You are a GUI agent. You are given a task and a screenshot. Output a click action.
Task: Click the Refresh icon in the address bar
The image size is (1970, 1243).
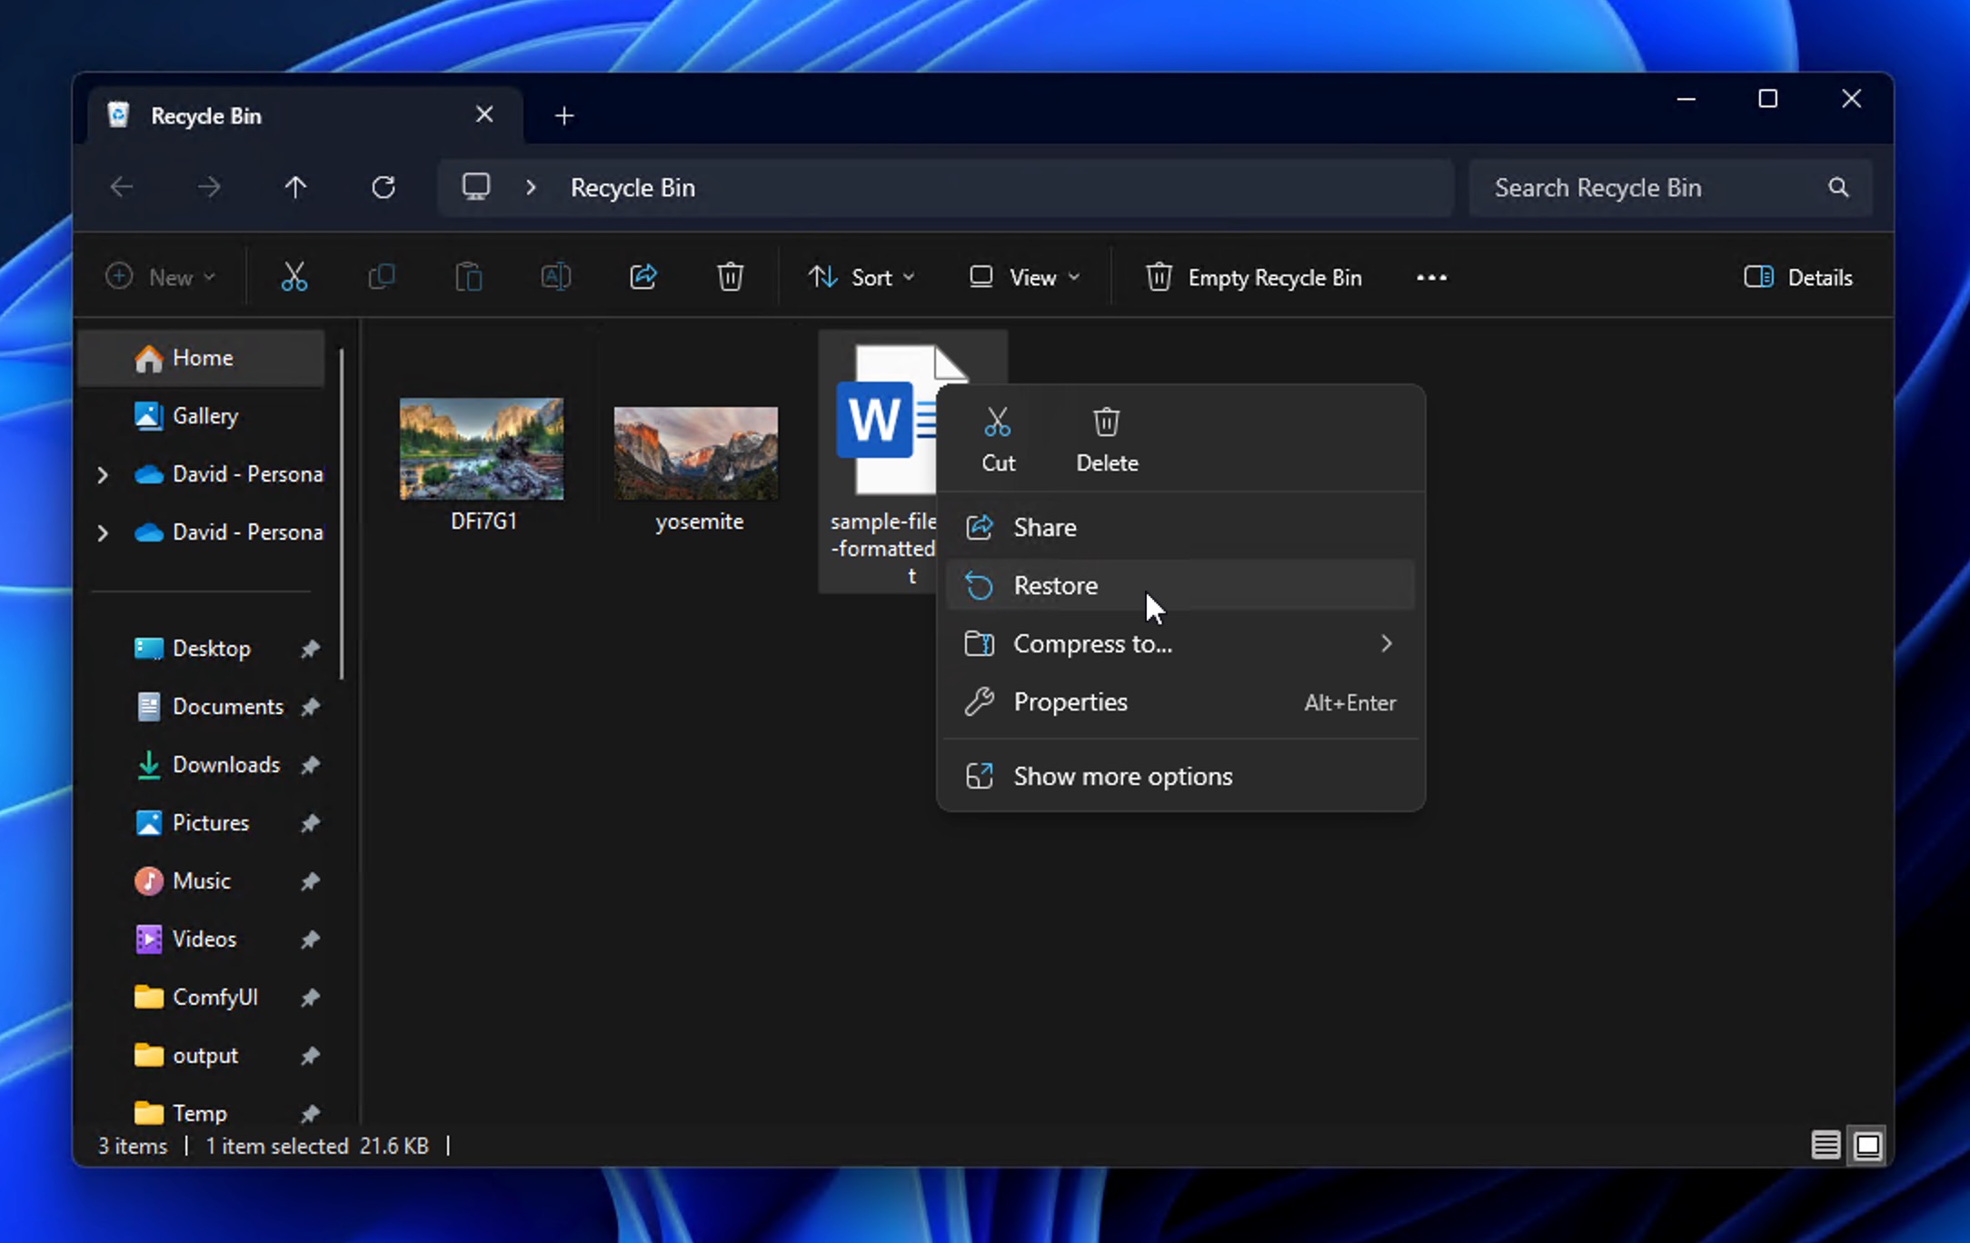384,187
